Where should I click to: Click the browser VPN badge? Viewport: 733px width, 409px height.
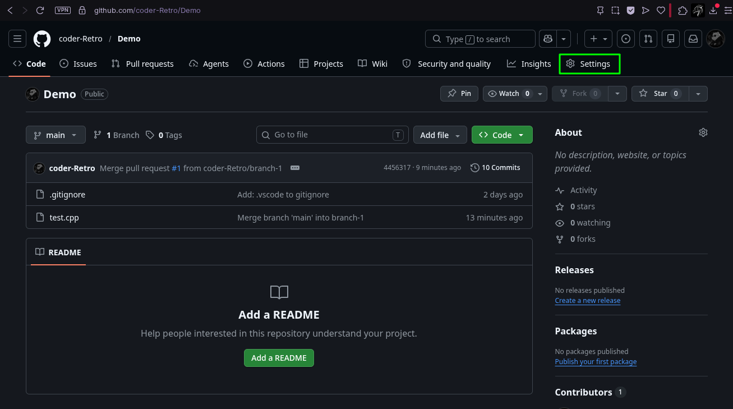[x=63, y=10]
